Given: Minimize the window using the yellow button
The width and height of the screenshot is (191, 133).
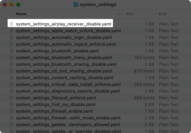Looking at the screenshot, I should click(12, 5).
